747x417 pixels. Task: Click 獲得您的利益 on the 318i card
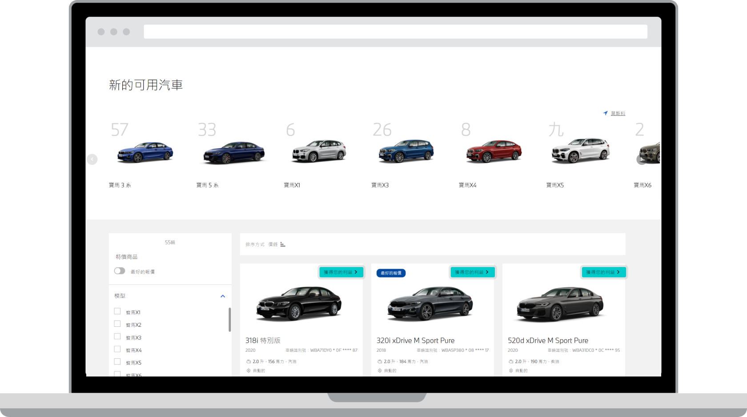(x=341, y=272)
